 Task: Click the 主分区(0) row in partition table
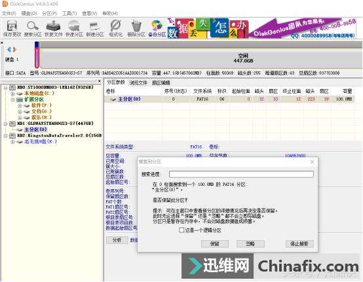click(229, 99)
